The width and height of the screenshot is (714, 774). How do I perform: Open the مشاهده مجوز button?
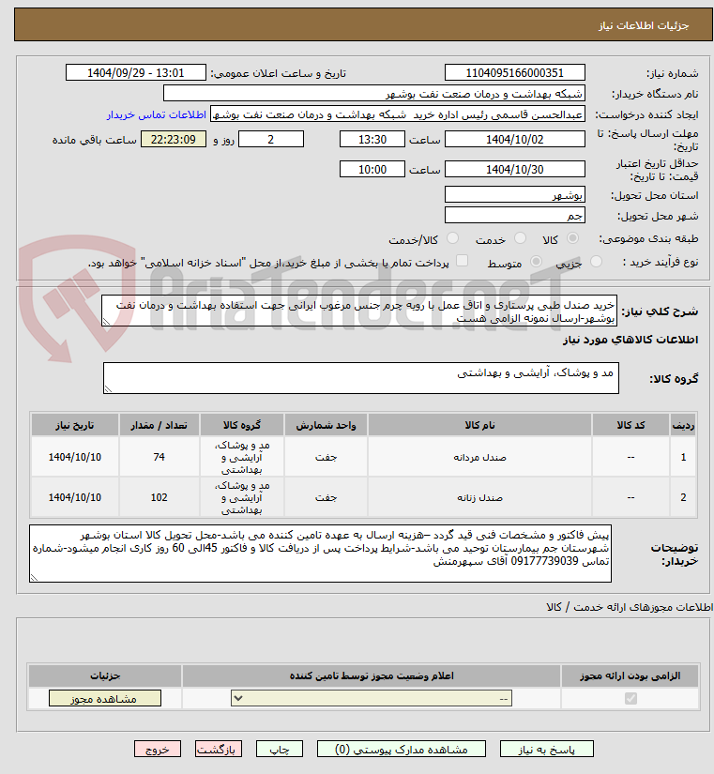click(x=105, y=698)
